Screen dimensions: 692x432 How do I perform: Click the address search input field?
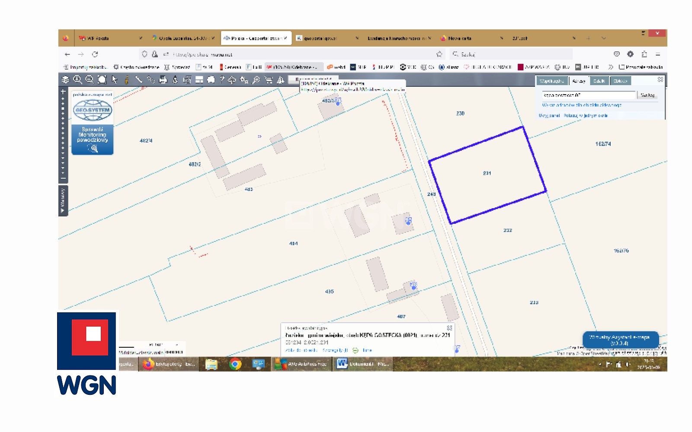(588, 95)
